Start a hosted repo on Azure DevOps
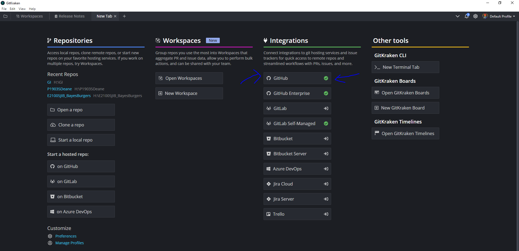This screenshot has height=251, width=519. (x=81, y=212)
